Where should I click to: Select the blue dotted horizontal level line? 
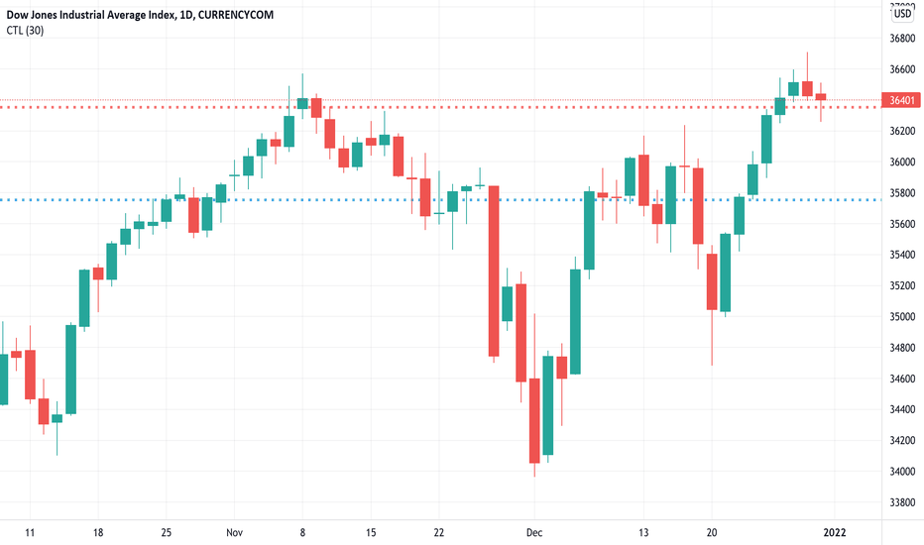coord(441,200)
